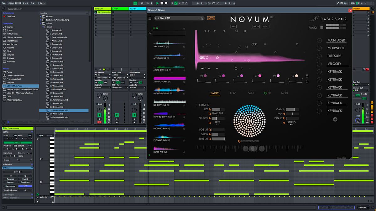Click the MODWHEEL modulator knob circle
This screenshot has width=376, height=211.
tap(319, 48)
